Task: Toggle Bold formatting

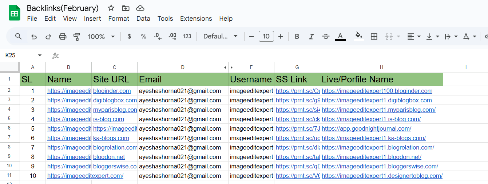Action: click(x=297, y=36)
